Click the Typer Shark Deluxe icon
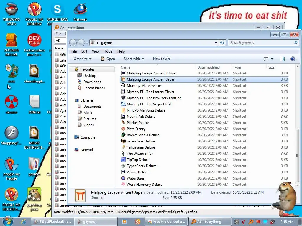 [x=123, y=166]
